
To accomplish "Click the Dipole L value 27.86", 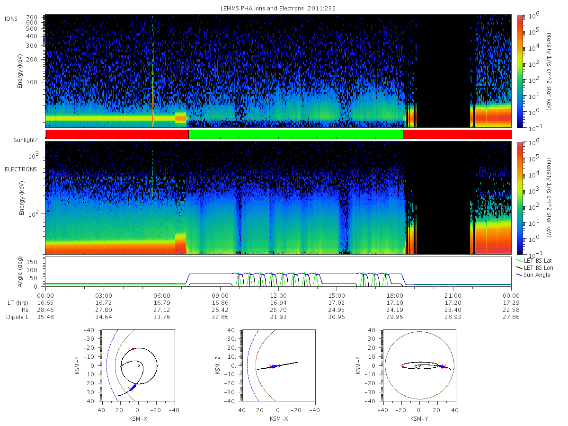I will pyautogui.click(x=511, y=317).
